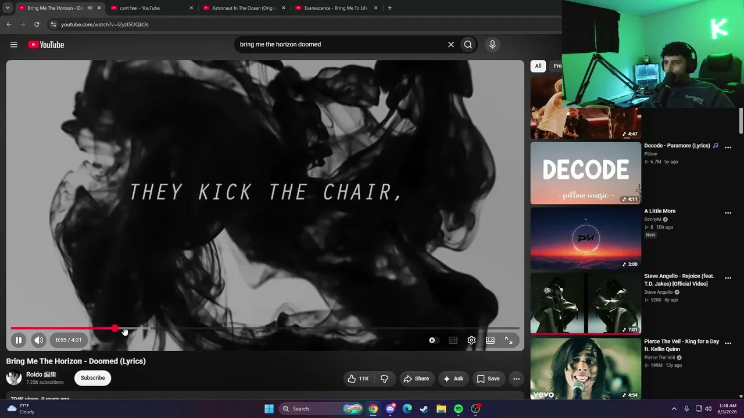Pause the video
The height and width of the screenshot is (418, 744).
tap(19, 340)
